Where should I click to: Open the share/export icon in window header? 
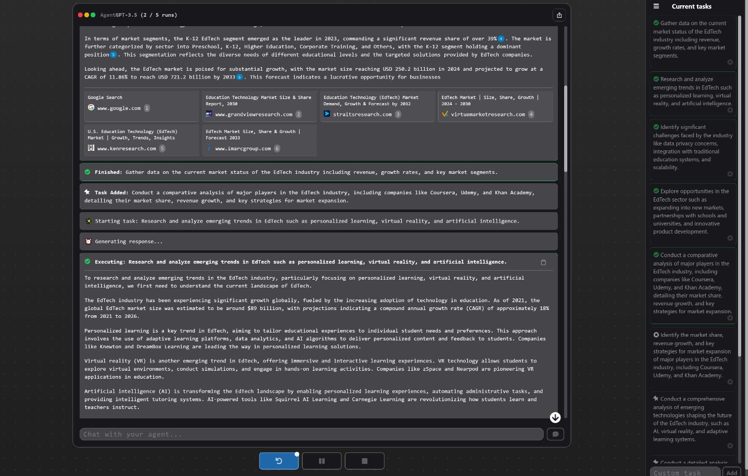click(x=559, y=15)
